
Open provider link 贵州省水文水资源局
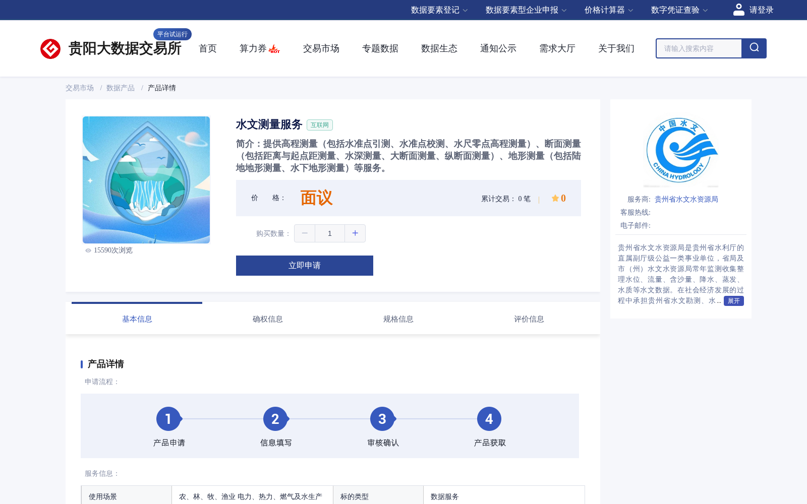[x=686, y=199]
